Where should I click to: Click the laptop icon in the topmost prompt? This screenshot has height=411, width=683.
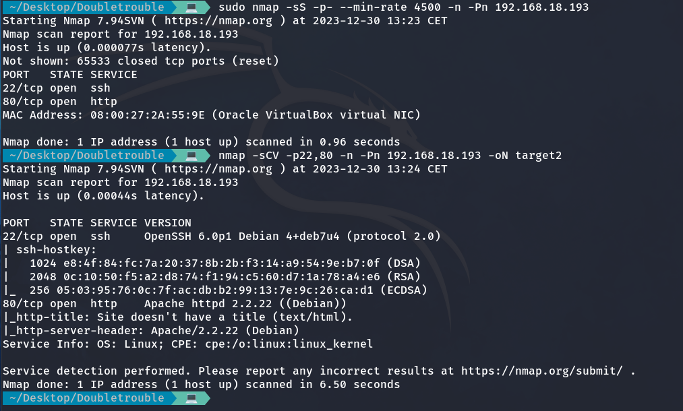[x=191, y=7]
